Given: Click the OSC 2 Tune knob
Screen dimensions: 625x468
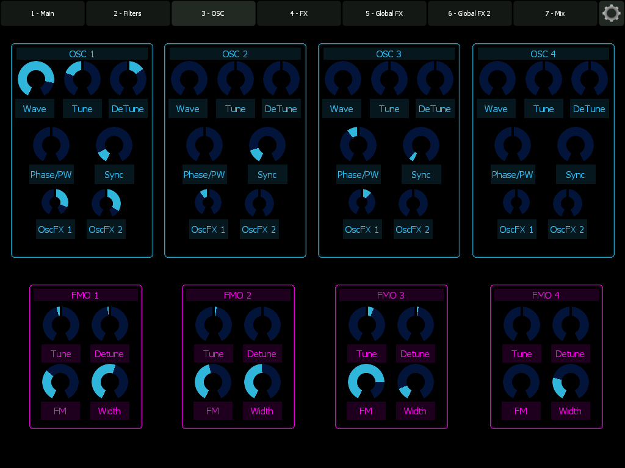Looking at the screenshot, I should [x=236, y=79].
